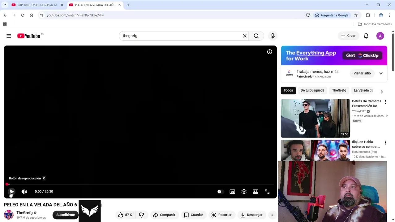Clear the search box text
Image resolution: width=395 pixels, height=222 pixels.
tap(245, 36)
